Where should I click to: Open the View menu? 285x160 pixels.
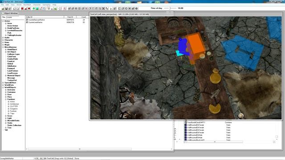click(x=13, y=5)
